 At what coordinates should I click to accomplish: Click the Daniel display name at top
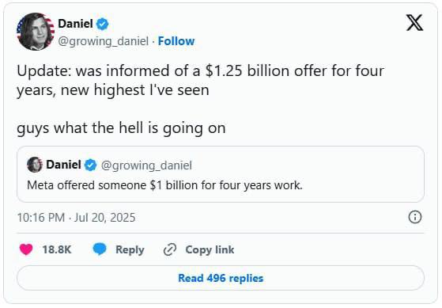[75, 24]
